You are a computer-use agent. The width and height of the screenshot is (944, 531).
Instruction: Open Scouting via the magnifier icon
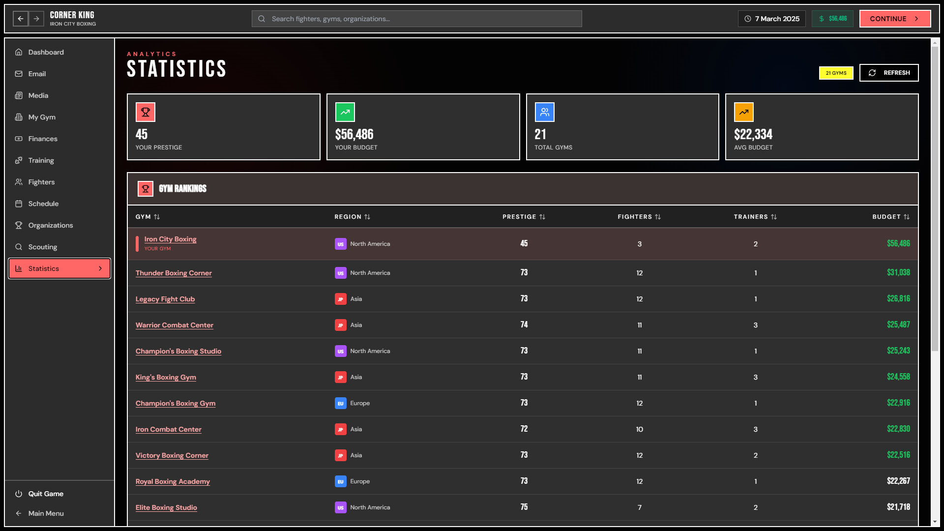click(x=18, y=247)
